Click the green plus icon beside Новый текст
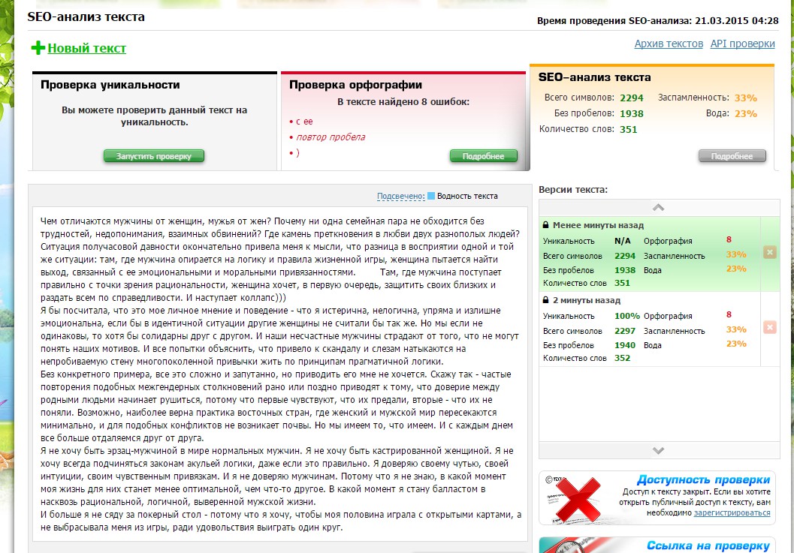The image size is (794, 553). point(38,48)
